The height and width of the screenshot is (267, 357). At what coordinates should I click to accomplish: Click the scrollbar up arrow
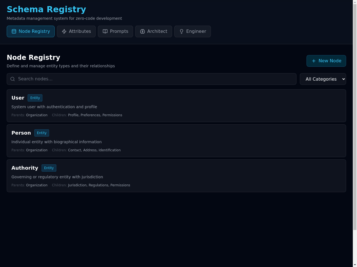pyautogui.click(x=355, y=2)
